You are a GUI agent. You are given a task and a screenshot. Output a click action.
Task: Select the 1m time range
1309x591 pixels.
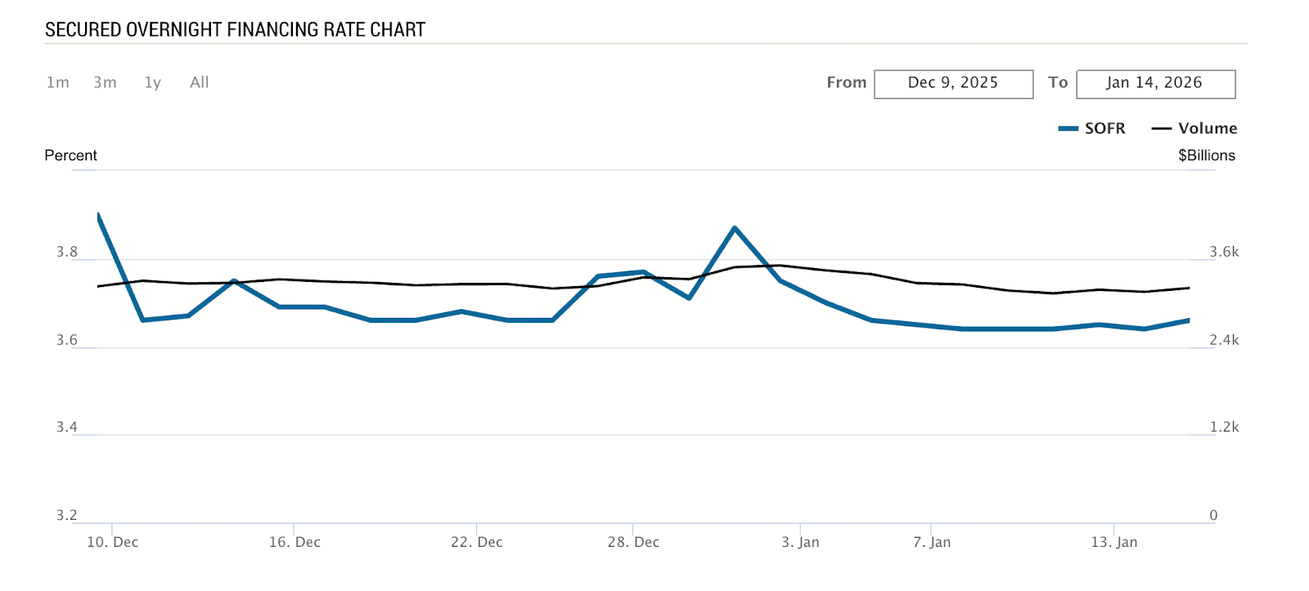(57, 83)
